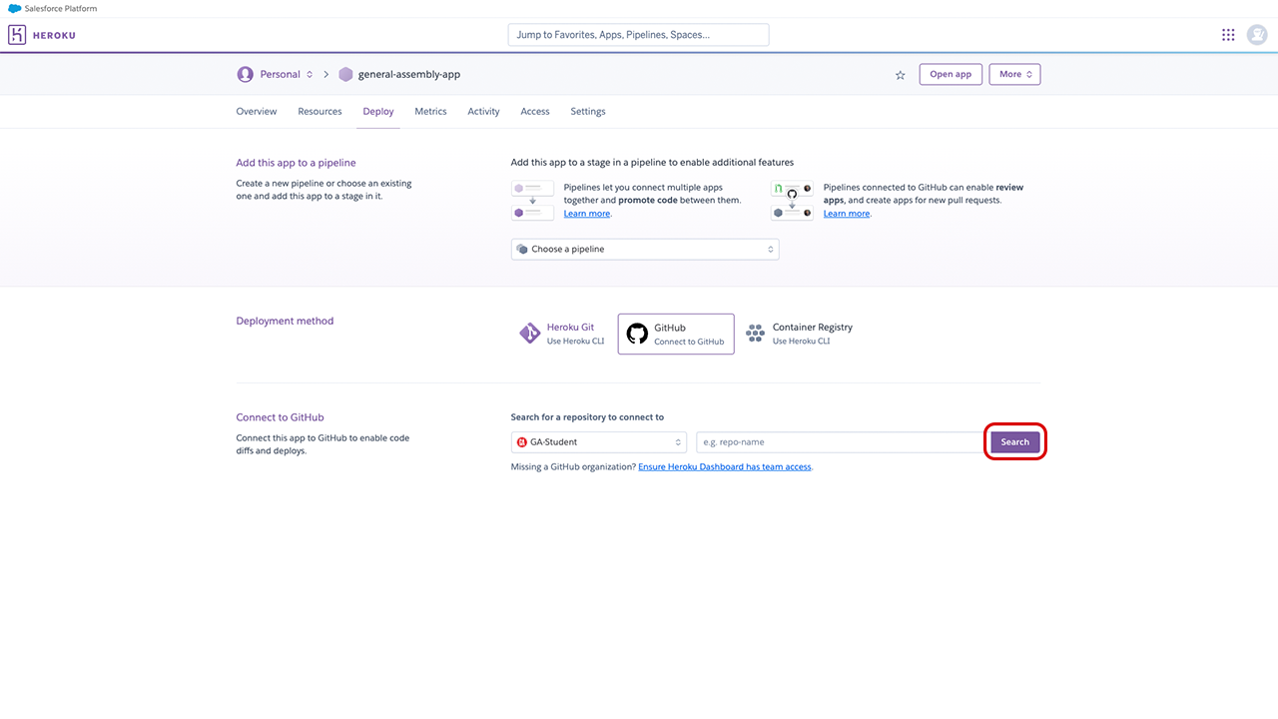Go to the Activity tab

pyautogui.click(x=483, y=112)
